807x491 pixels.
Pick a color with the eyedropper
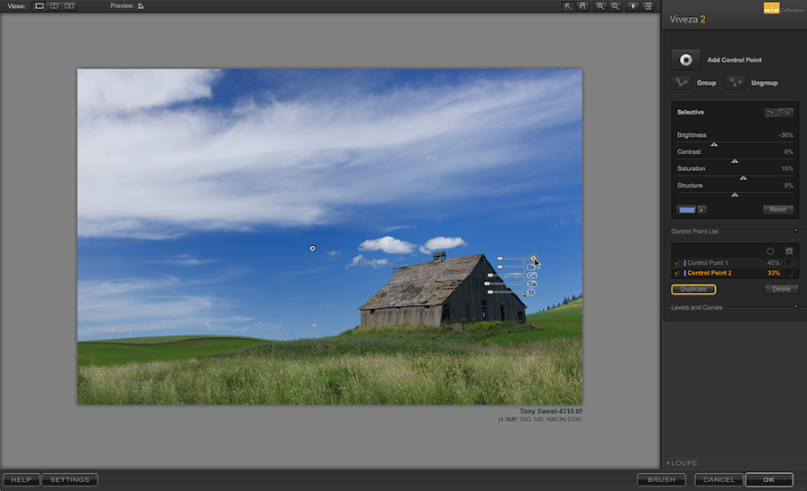[x=702, y=209]
